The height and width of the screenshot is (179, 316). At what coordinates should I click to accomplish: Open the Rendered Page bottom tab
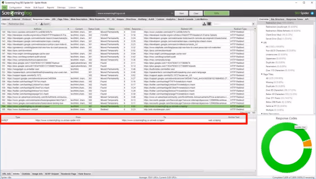point(69,174)
